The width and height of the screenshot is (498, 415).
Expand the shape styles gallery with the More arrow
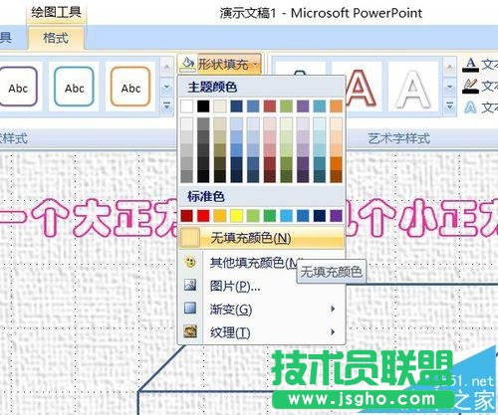click(x=167, y=106)
